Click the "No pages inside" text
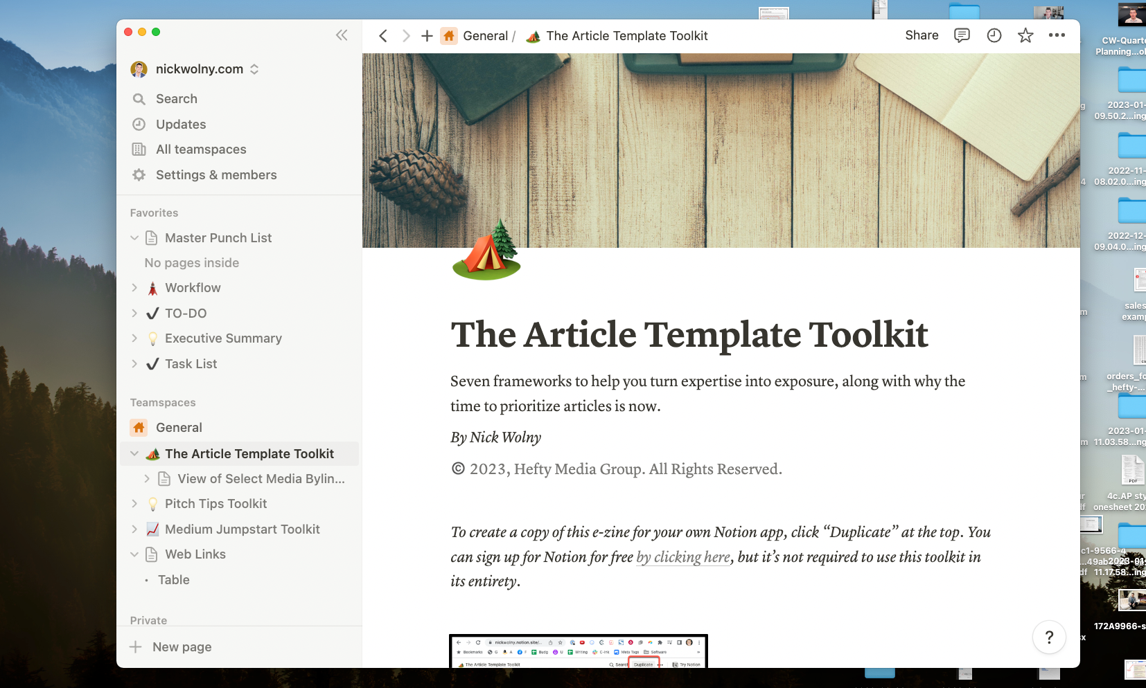 point(192,263)
